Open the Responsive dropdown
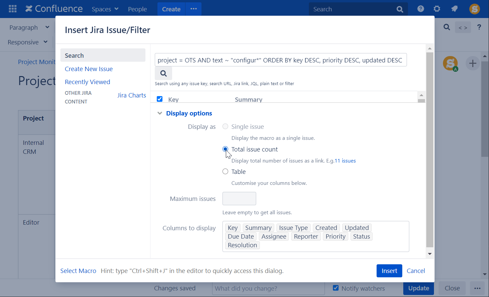Image resolution: width=489 pixels, height=297 pixels. 27,42
